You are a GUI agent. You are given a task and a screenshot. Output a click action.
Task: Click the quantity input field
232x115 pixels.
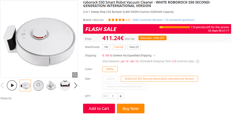[x=113, y=96]
